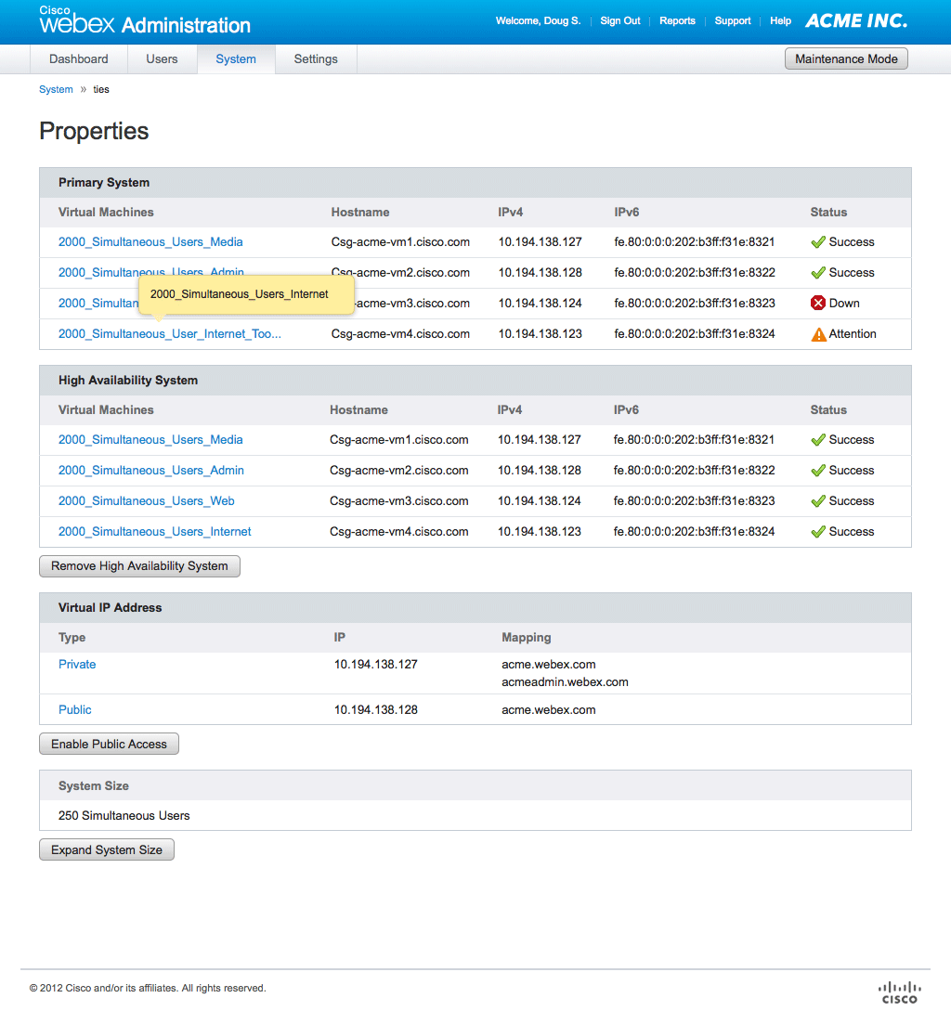Open the truncated 2000_Simultaneous_User_Internet_Too... link
951x1024 pixels.
[x=169, y=334]
